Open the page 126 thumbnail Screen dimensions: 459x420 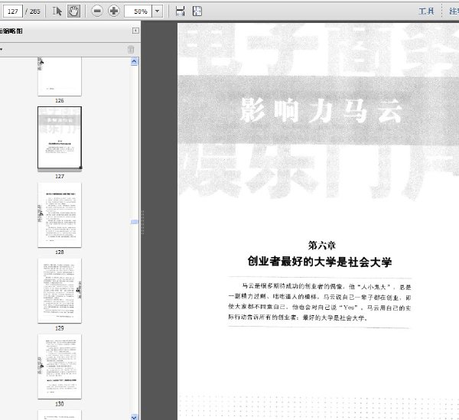click(x=60, y=77)
